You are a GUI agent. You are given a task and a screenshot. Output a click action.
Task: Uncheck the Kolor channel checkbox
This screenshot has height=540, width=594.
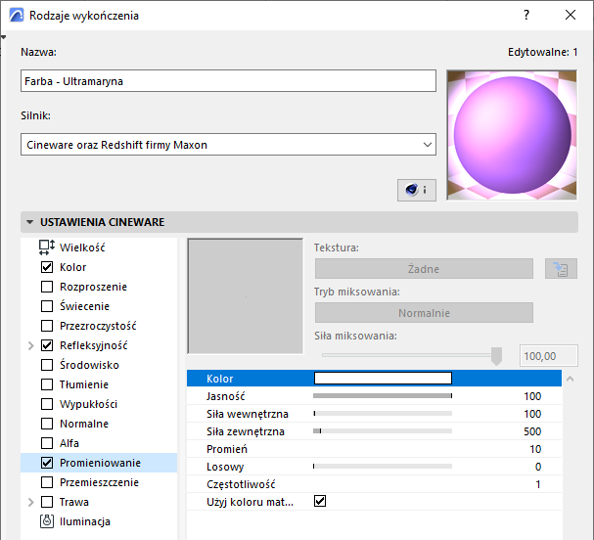(47, 267)
